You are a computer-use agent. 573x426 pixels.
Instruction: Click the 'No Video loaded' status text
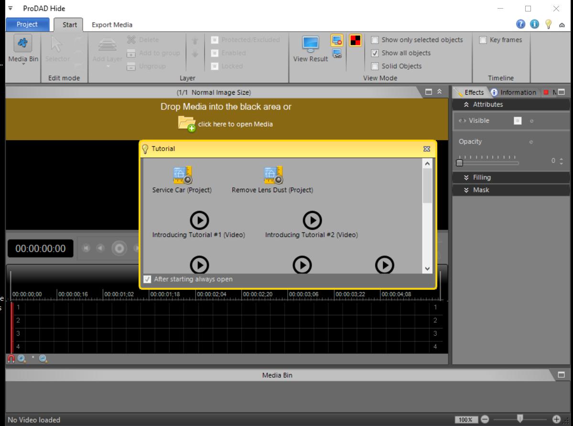click(34, 420)
